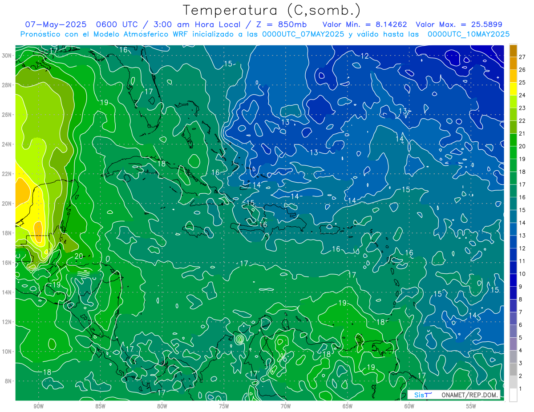Click the '10N' latitude axis label

point(6,352)
